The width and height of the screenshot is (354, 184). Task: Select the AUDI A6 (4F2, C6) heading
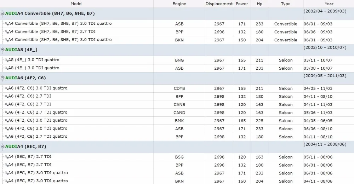[25, 78]
